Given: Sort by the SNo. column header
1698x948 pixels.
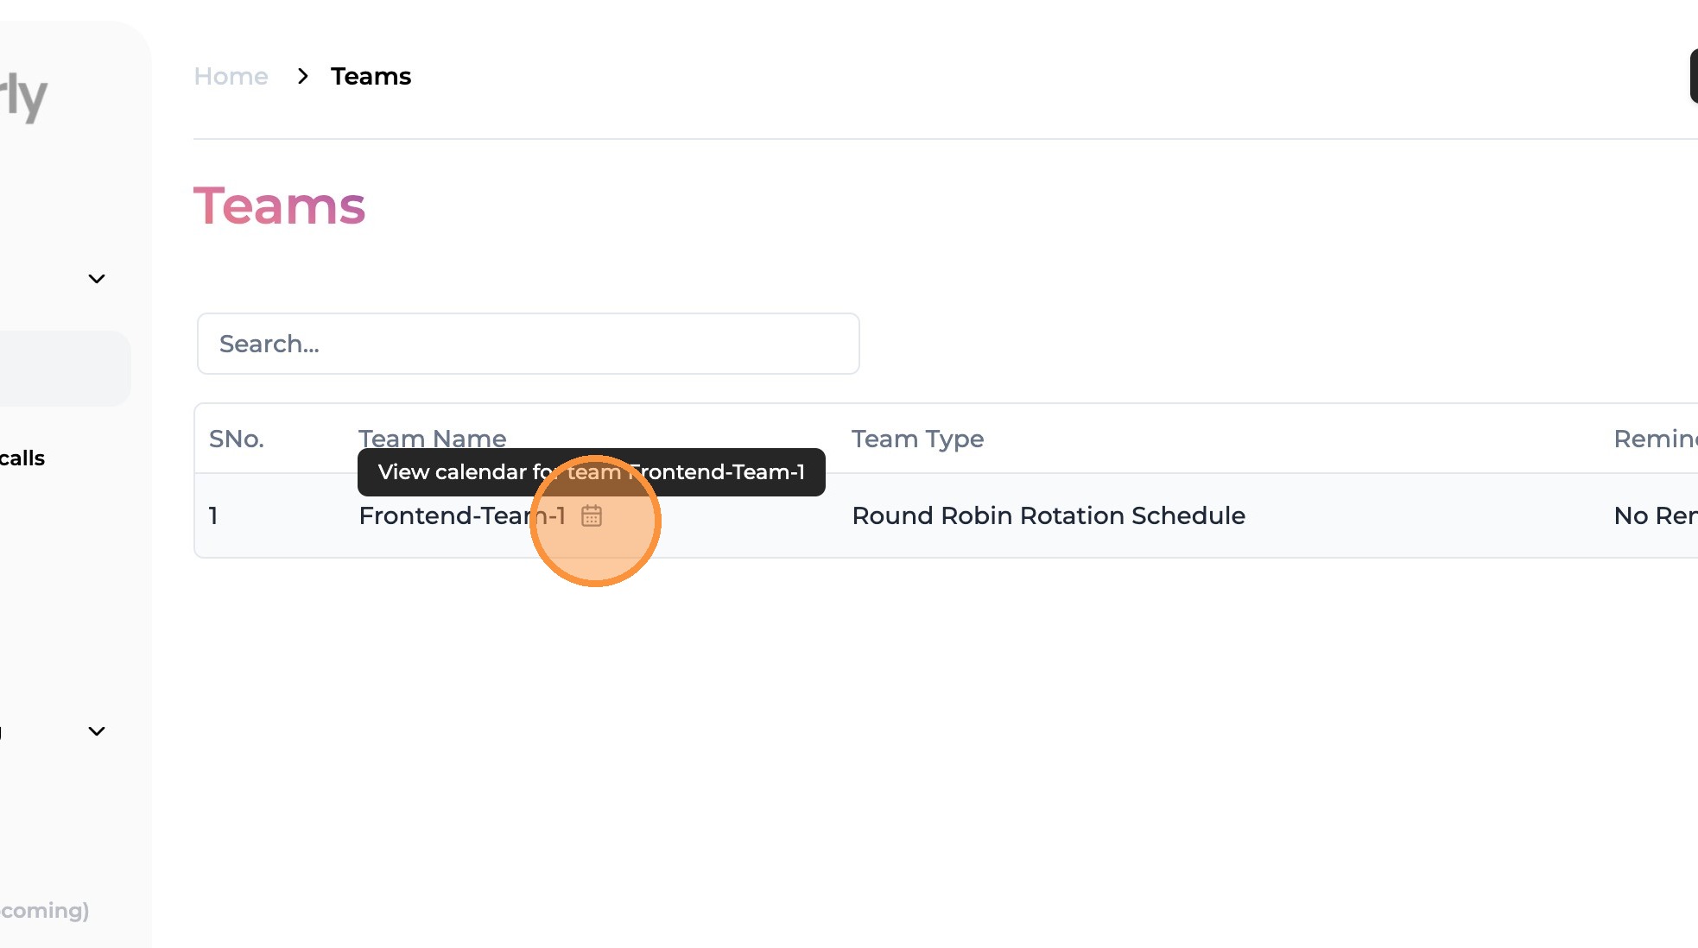Looking at the screenshot, I should click(236, 439).
